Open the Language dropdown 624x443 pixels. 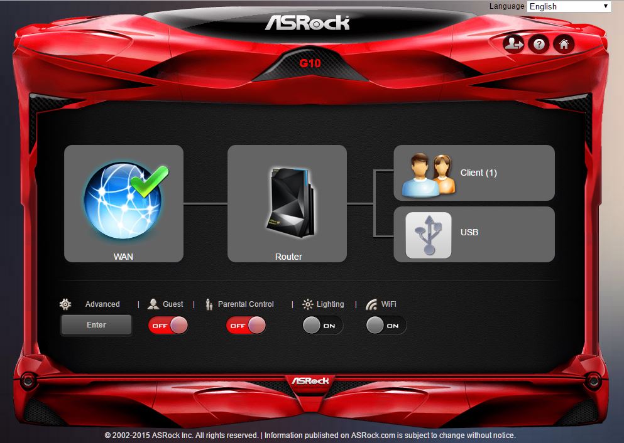[x=569, y=6]
